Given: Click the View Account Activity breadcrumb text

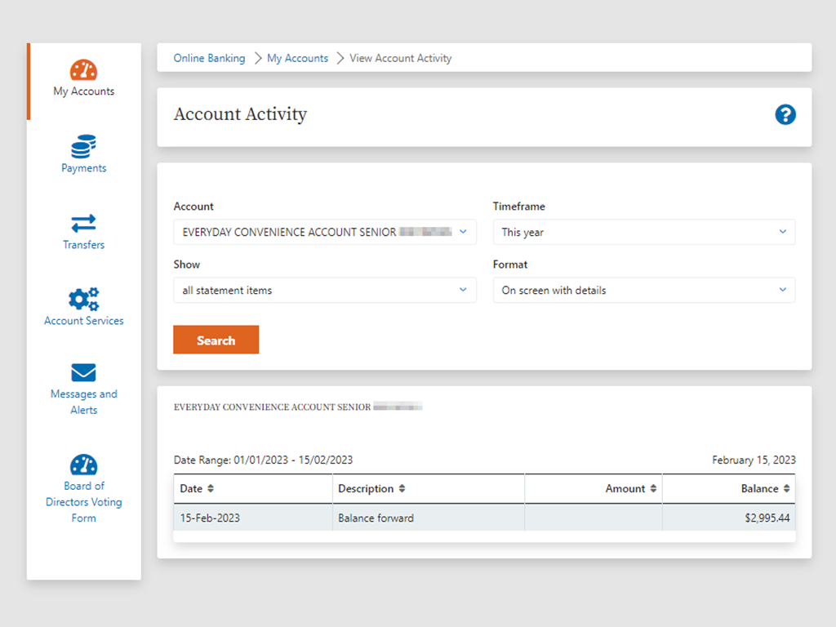Looking at the screenshot, I should tap(400, 58).
